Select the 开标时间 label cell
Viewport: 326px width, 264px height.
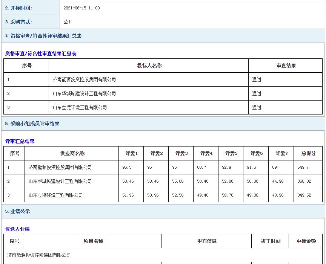pos(31,8)
